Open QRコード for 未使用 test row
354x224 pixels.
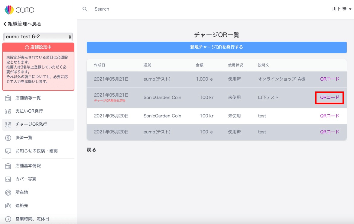[x=330, y=116]
